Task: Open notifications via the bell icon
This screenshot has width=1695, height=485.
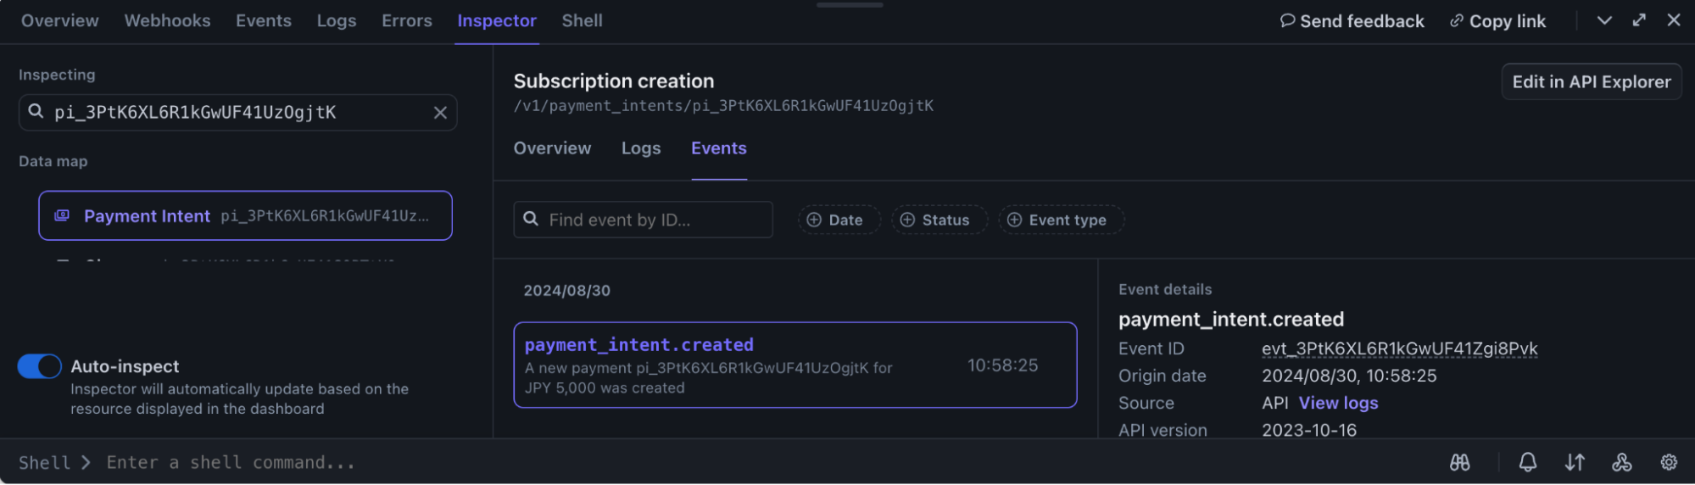Action: tap(1527, 463)
